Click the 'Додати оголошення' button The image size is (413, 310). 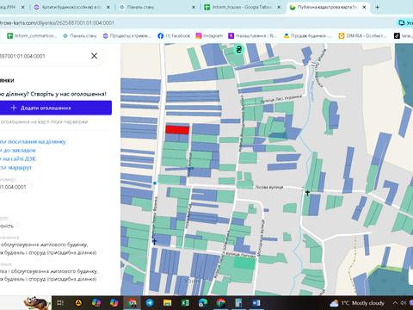56,108
